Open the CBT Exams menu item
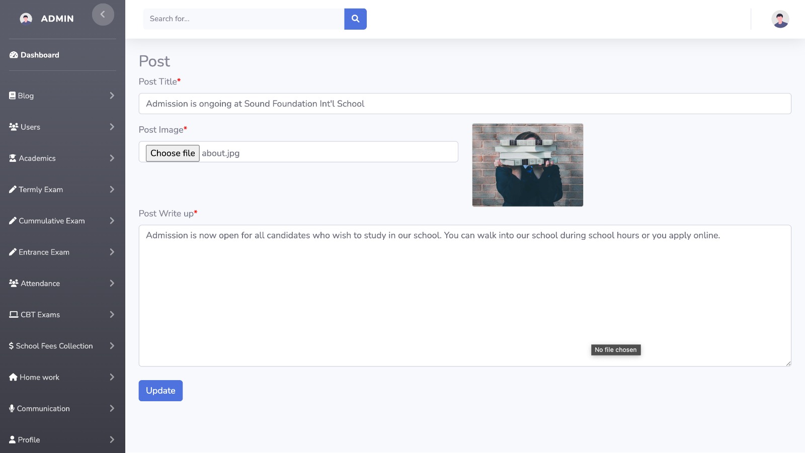The width and height of the screenshot is (805, 453). coord(62,314)
